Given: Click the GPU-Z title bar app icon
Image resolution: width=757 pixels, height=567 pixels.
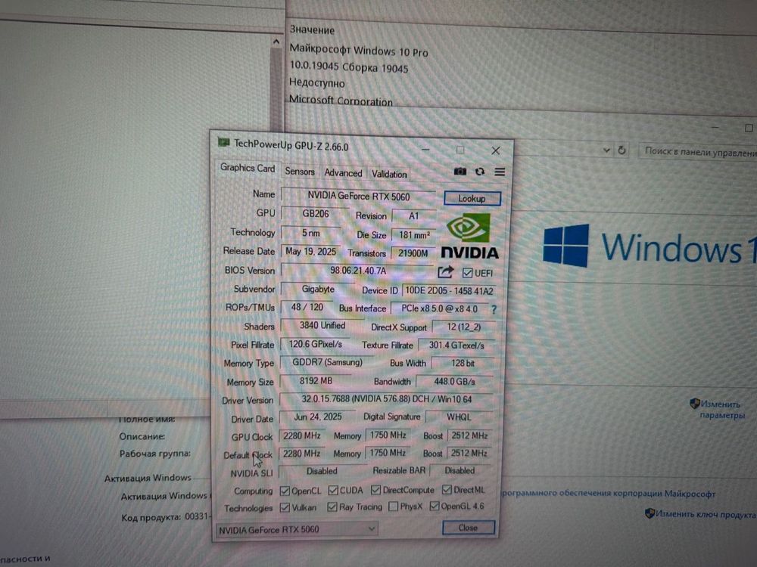Looking at the screenshot, I should tap(223, 142).
